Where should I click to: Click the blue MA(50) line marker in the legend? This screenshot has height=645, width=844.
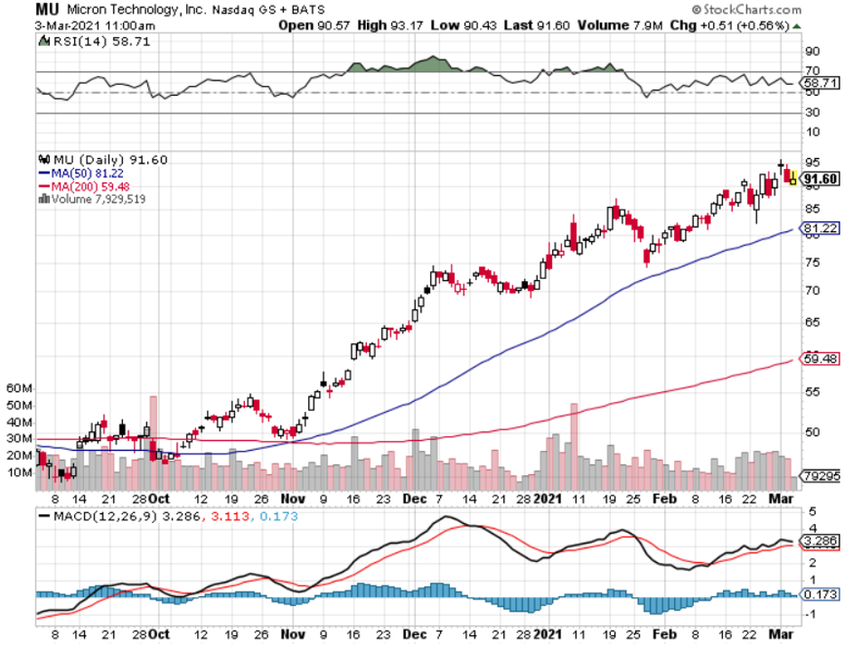44,173
